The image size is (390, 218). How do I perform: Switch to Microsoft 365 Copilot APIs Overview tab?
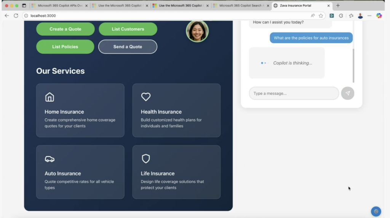[x=59, y=5]
